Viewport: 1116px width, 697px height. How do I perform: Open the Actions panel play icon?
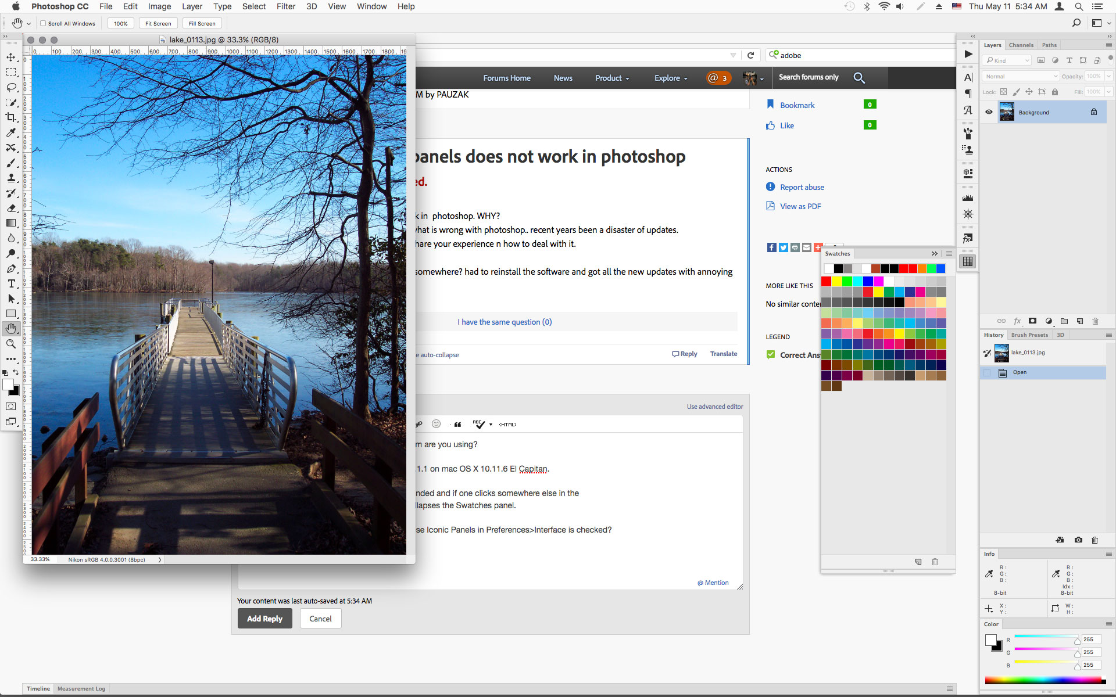click(x=968, y=54)
